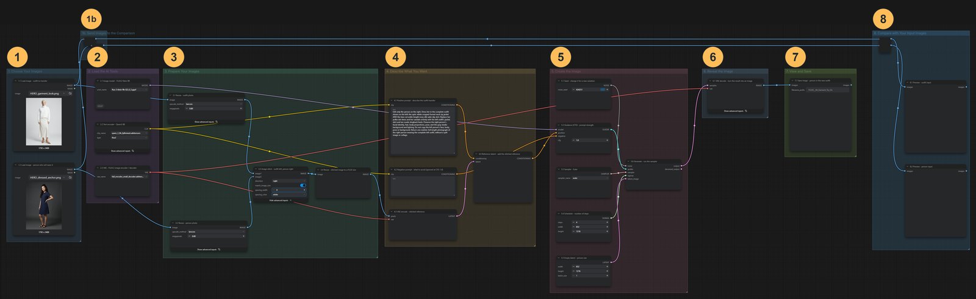The width and height of the screenshot is (976, 299).
Task: Collapse node 5.3 Sampler chevron
Action: tap(559, 169)
